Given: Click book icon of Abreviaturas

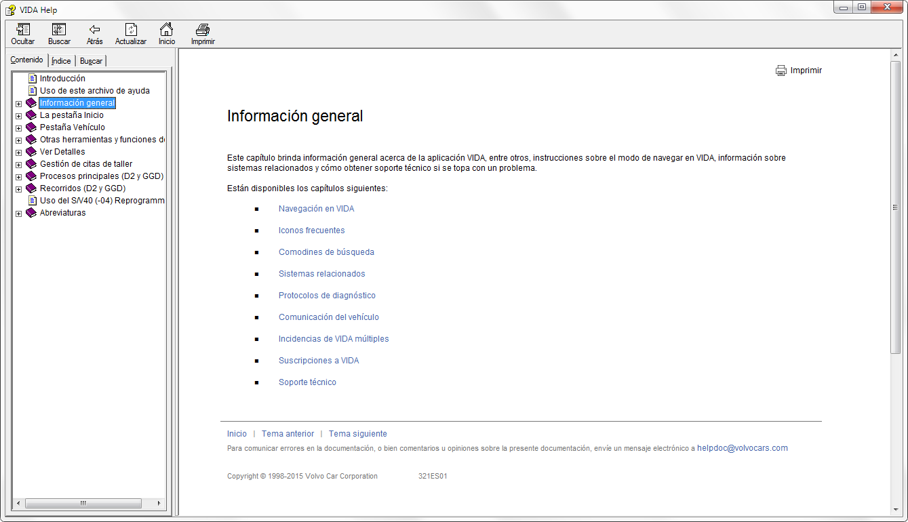Looking at the screenshot, I should tap(31, 213).
